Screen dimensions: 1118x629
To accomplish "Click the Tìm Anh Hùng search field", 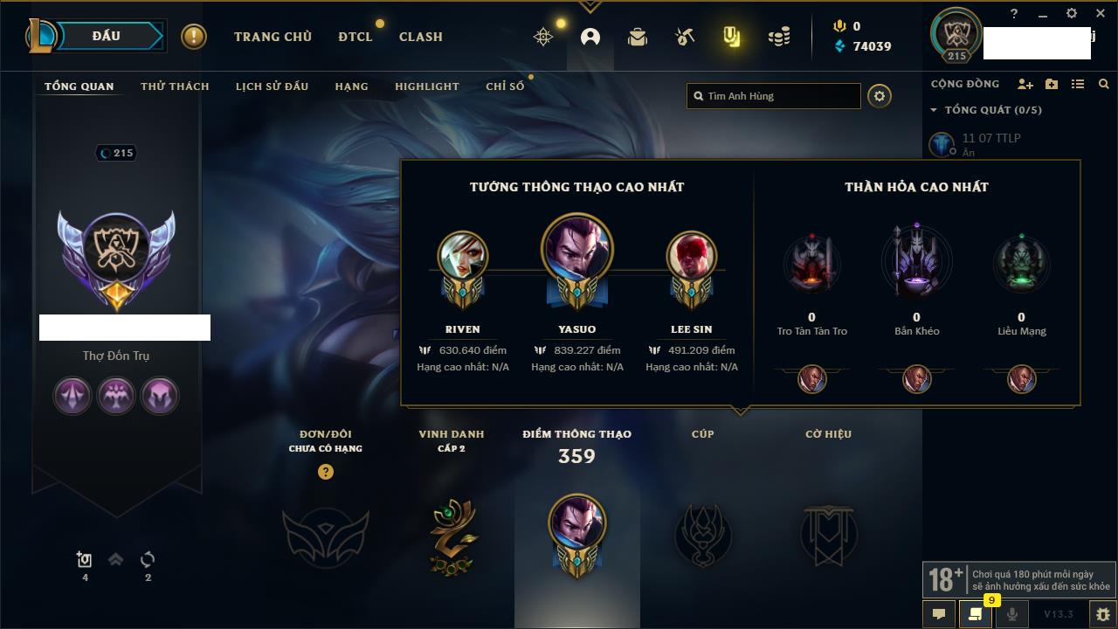I will pyautogui.click(x=774, y=96).
